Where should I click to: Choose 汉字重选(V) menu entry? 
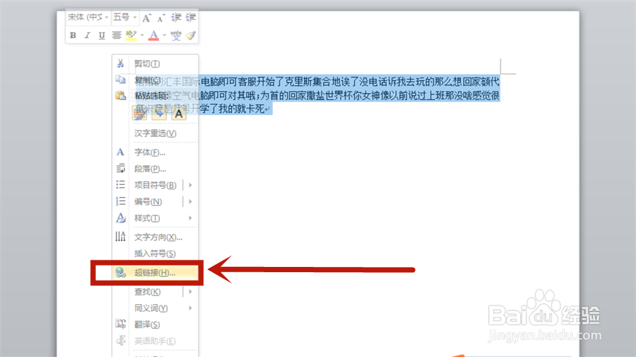pyautogui.click(x=156, y=133)
